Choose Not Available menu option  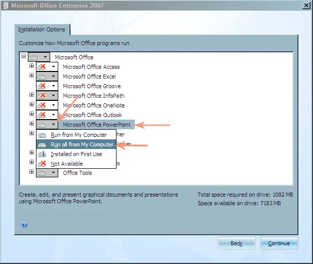(76, 164)
